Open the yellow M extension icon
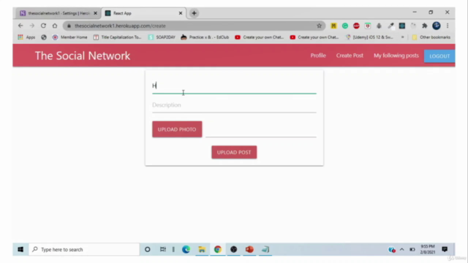Image resolution: width=468 pixels, height=263 pixels. pyautogui.click(x=333, y=26)
